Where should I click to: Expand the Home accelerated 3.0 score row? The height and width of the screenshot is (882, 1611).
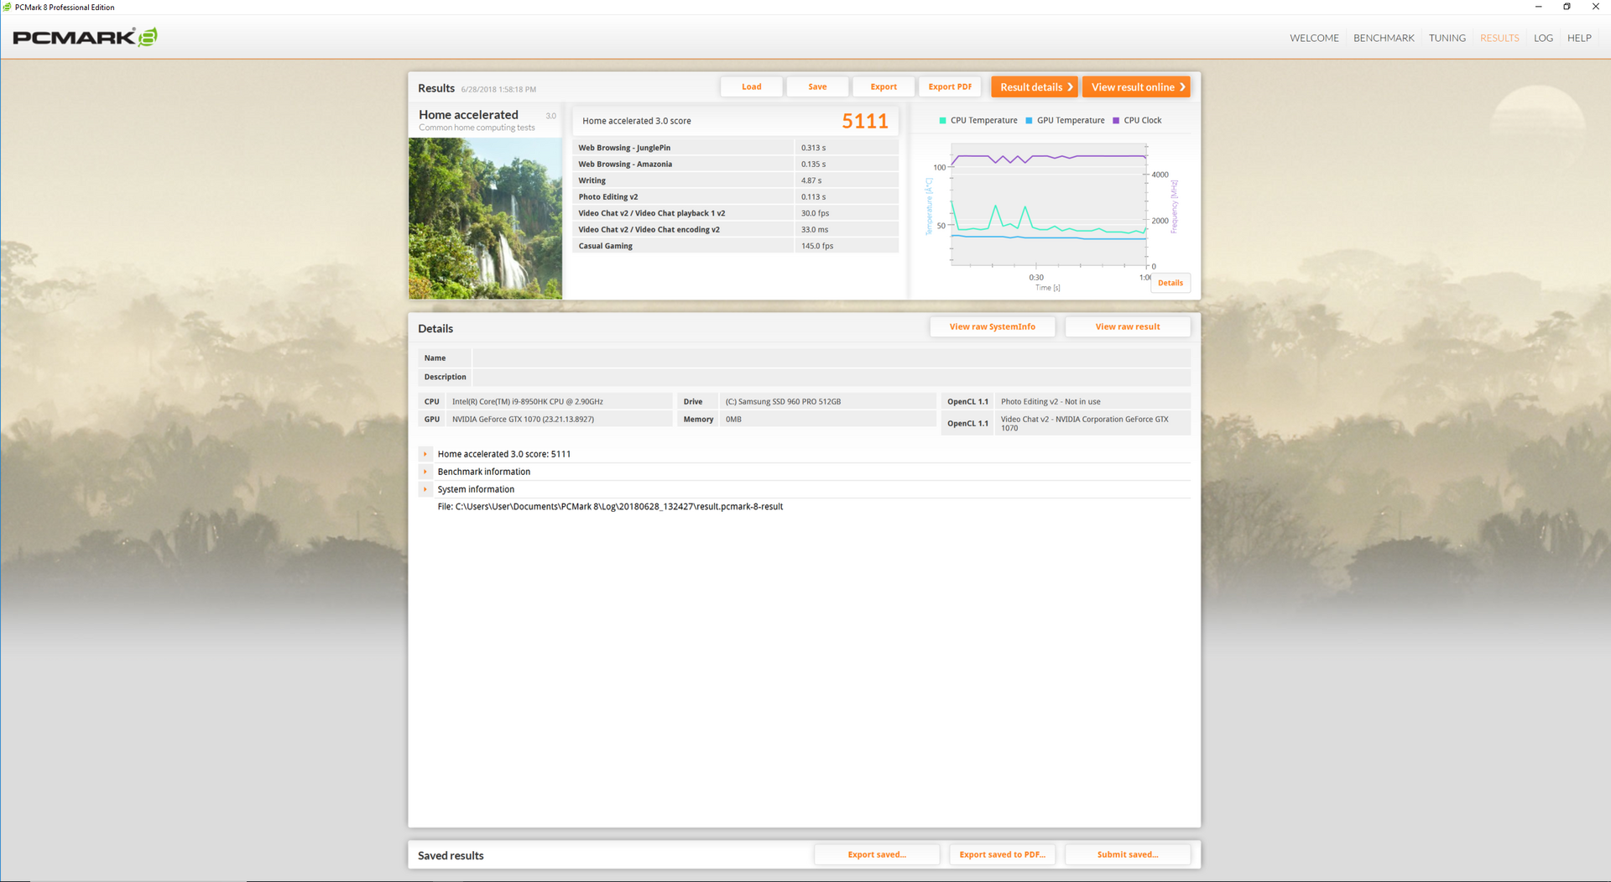(425, 454)
